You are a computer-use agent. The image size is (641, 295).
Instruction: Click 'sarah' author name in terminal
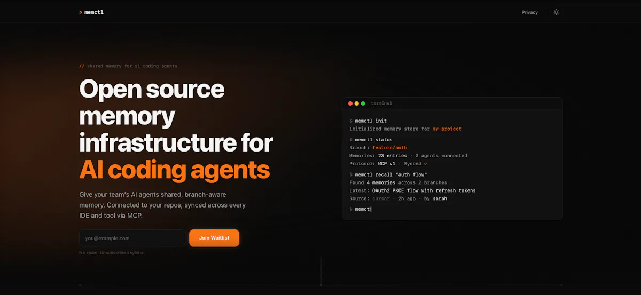pyautogui.click(x=440, y=198)
